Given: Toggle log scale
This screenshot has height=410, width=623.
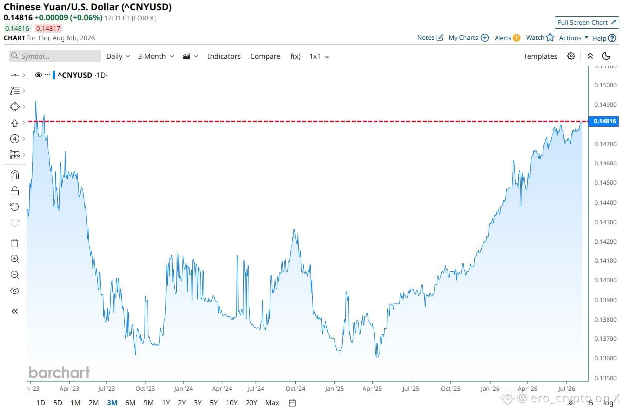Looking at the screenshot, I should pyautogui.click(x=608, y=403).
